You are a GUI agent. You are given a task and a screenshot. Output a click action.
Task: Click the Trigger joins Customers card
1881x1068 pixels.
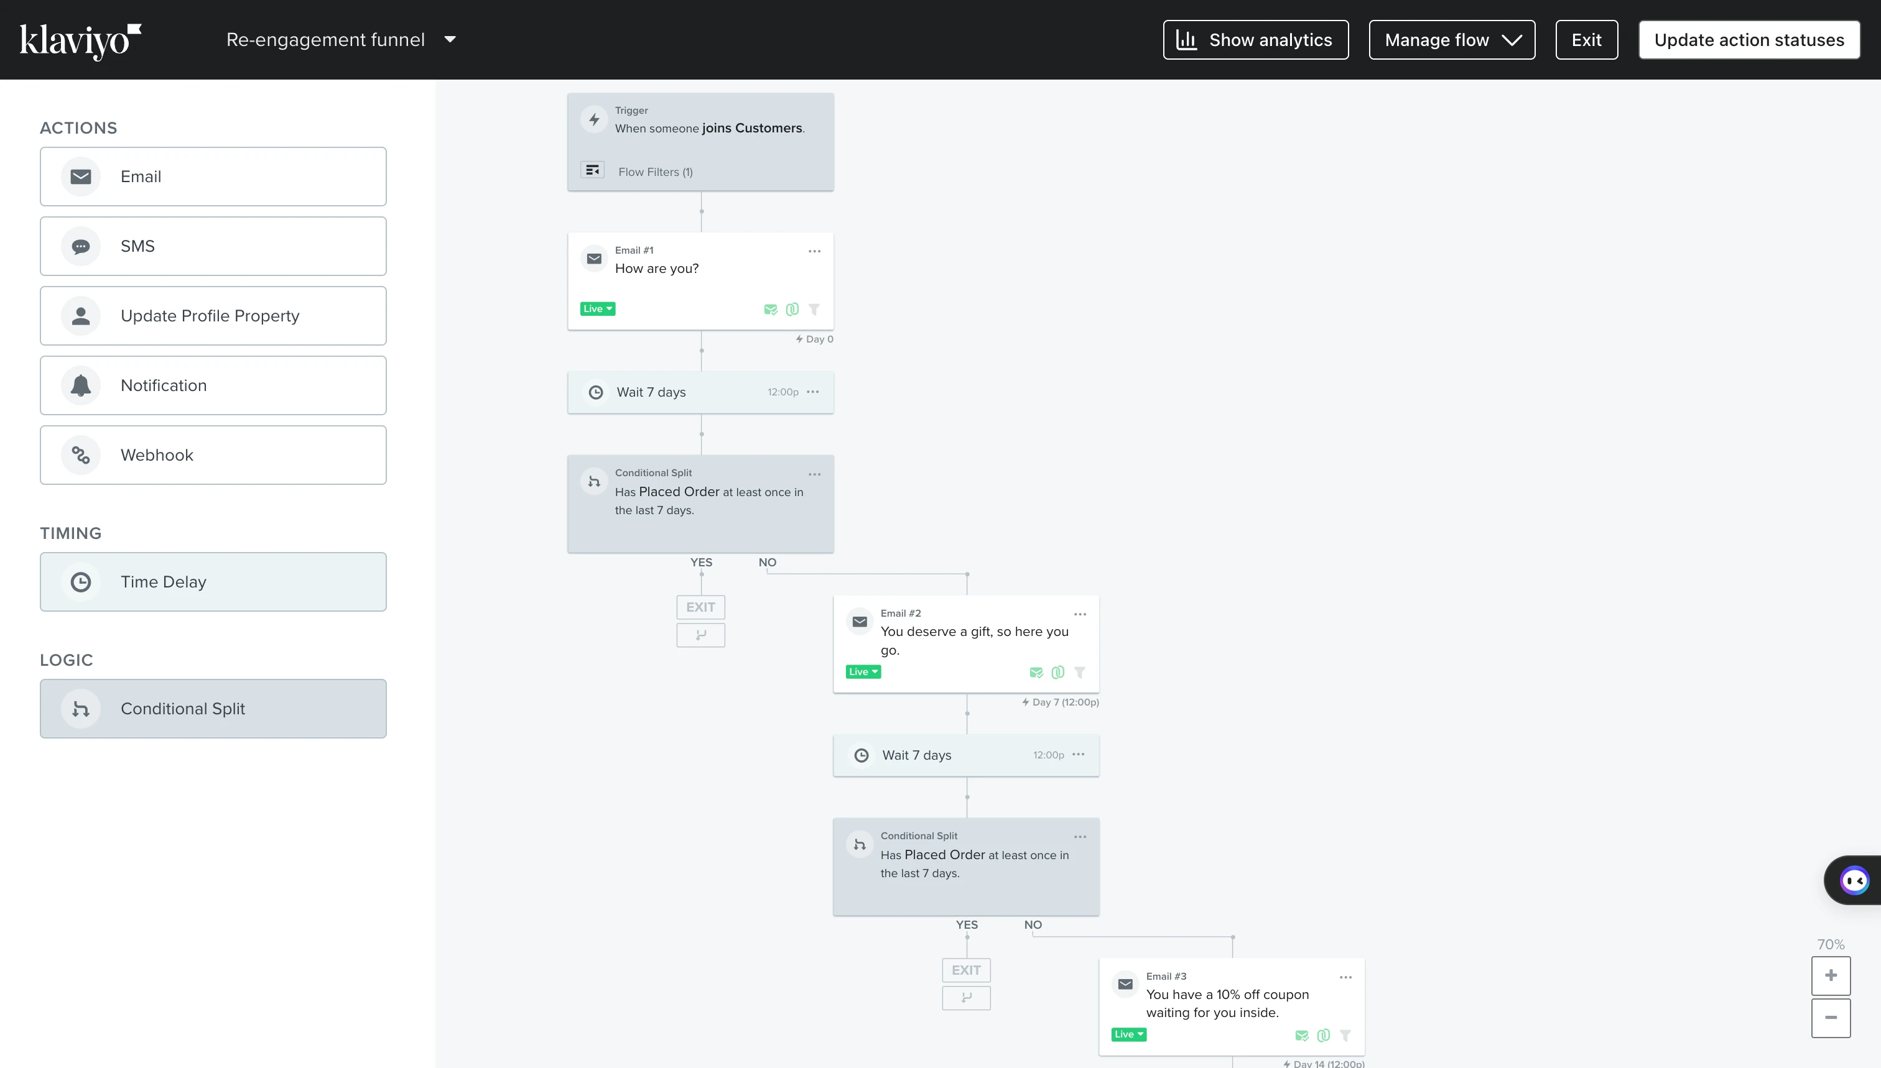701,142
